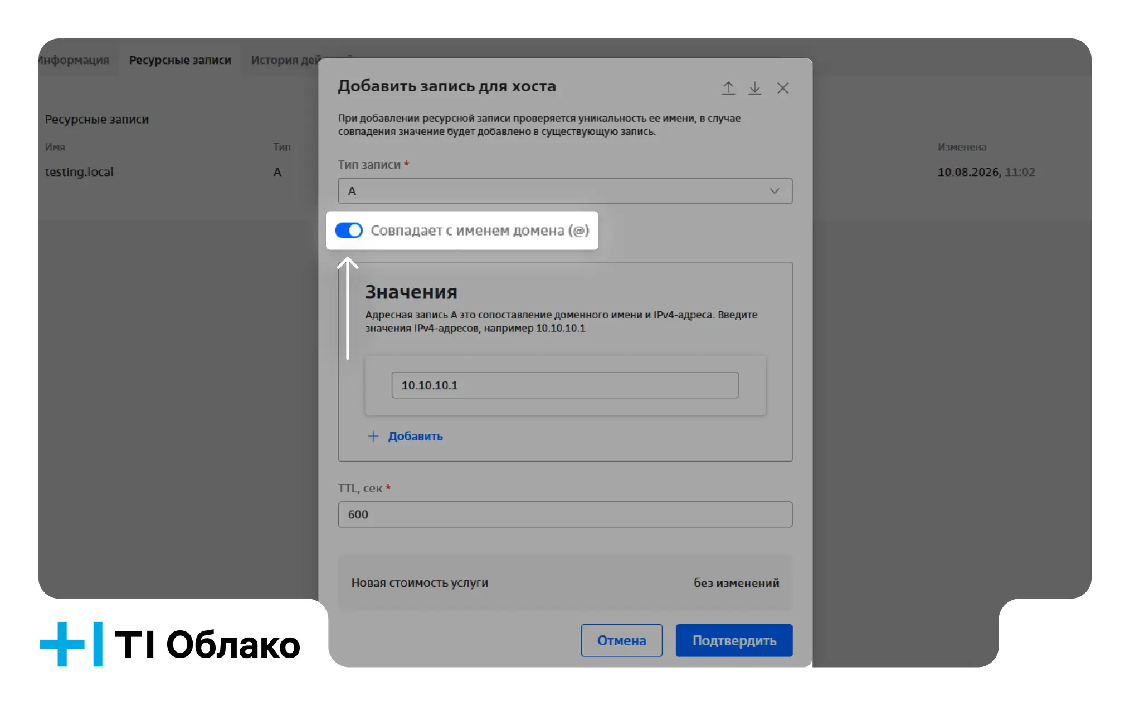Open the История действий tab
This screenshot has width=1130, height=706.
tap(285, 60)
